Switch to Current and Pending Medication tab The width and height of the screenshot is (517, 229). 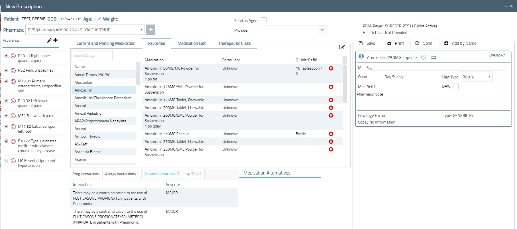[106, 43]
